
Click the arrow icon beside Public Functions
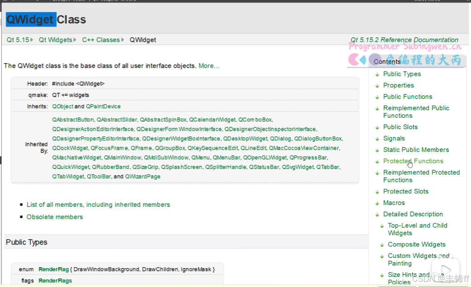[x=377, y=97]
